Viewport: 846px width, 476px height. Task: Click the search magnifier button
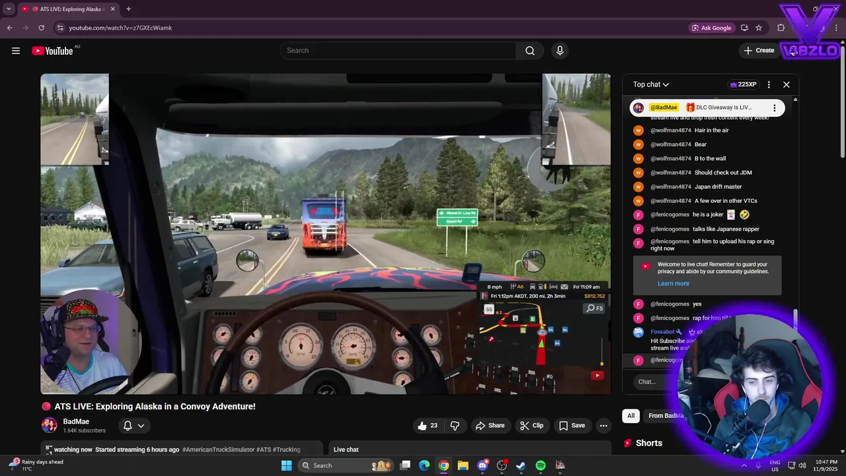(x=530, y=51)
